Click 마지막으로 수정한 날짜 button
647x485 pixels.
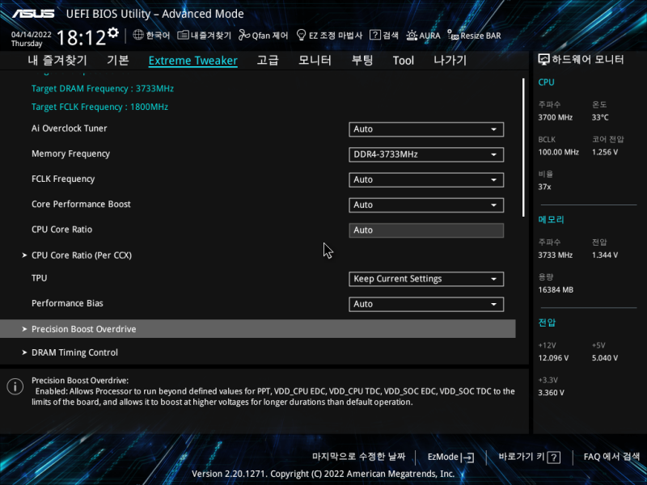tap(358, 457)
